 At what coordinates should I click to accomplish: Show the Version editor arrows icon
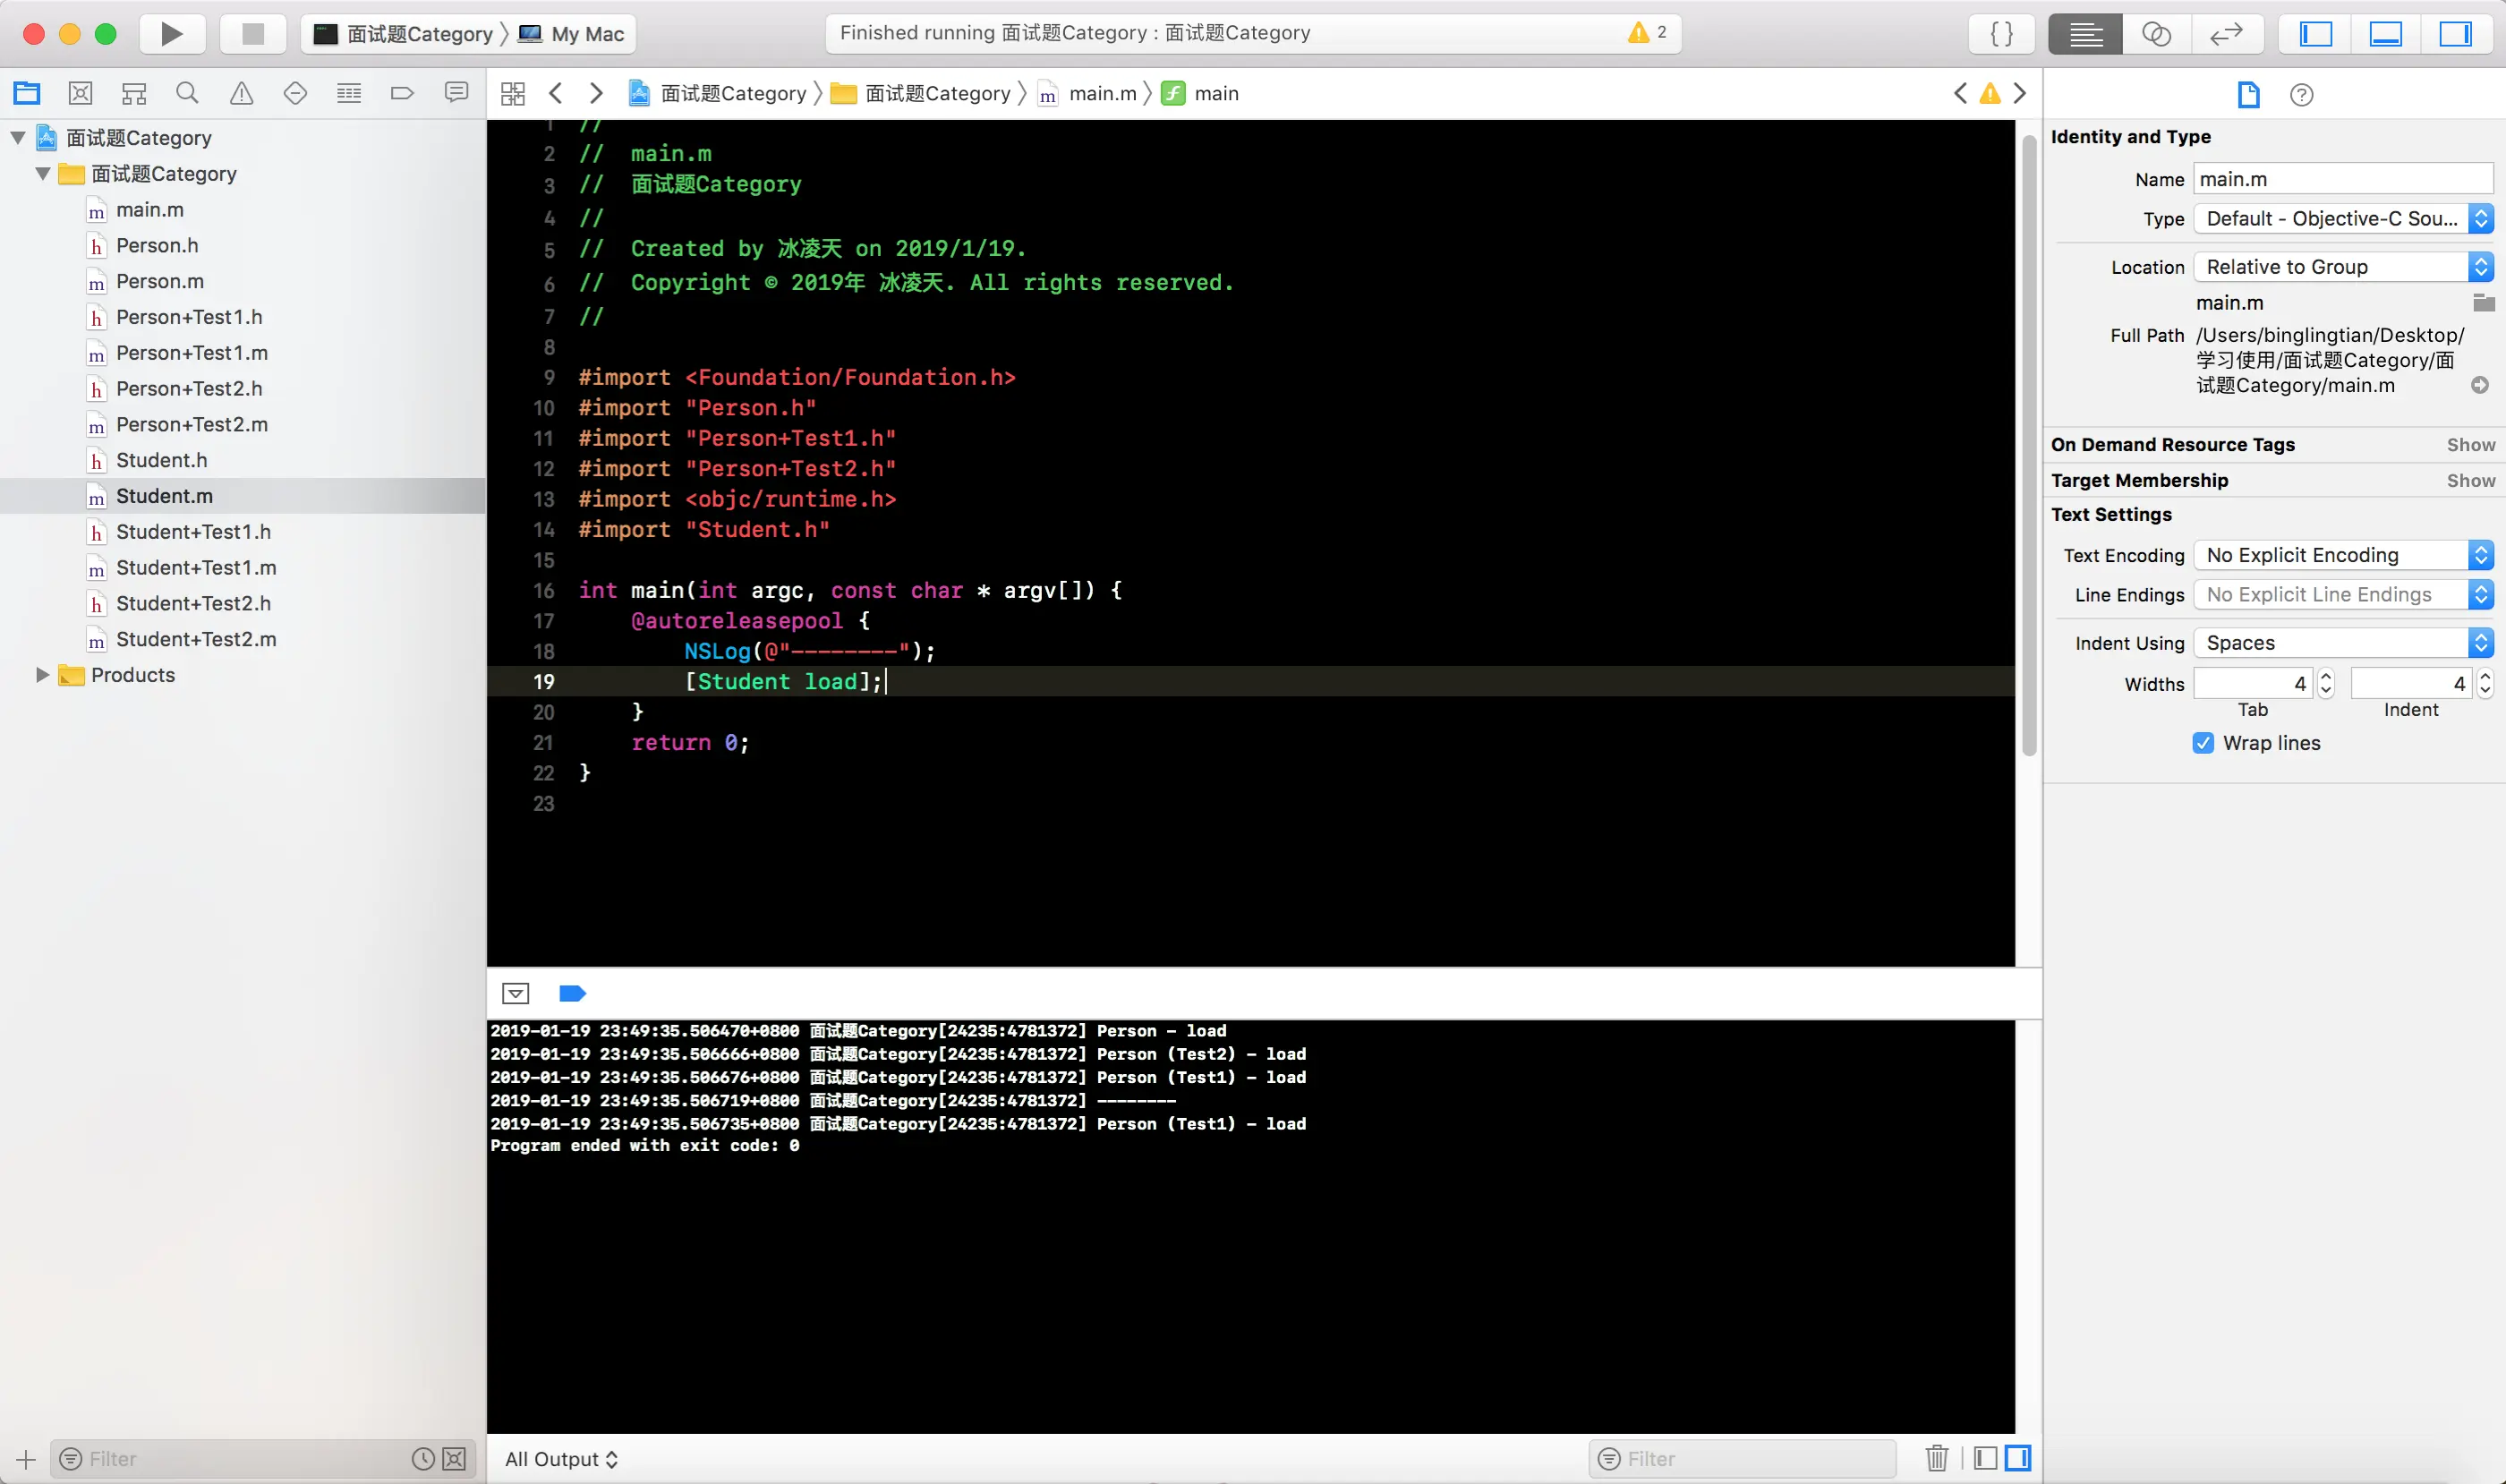tap(2226, 34)
